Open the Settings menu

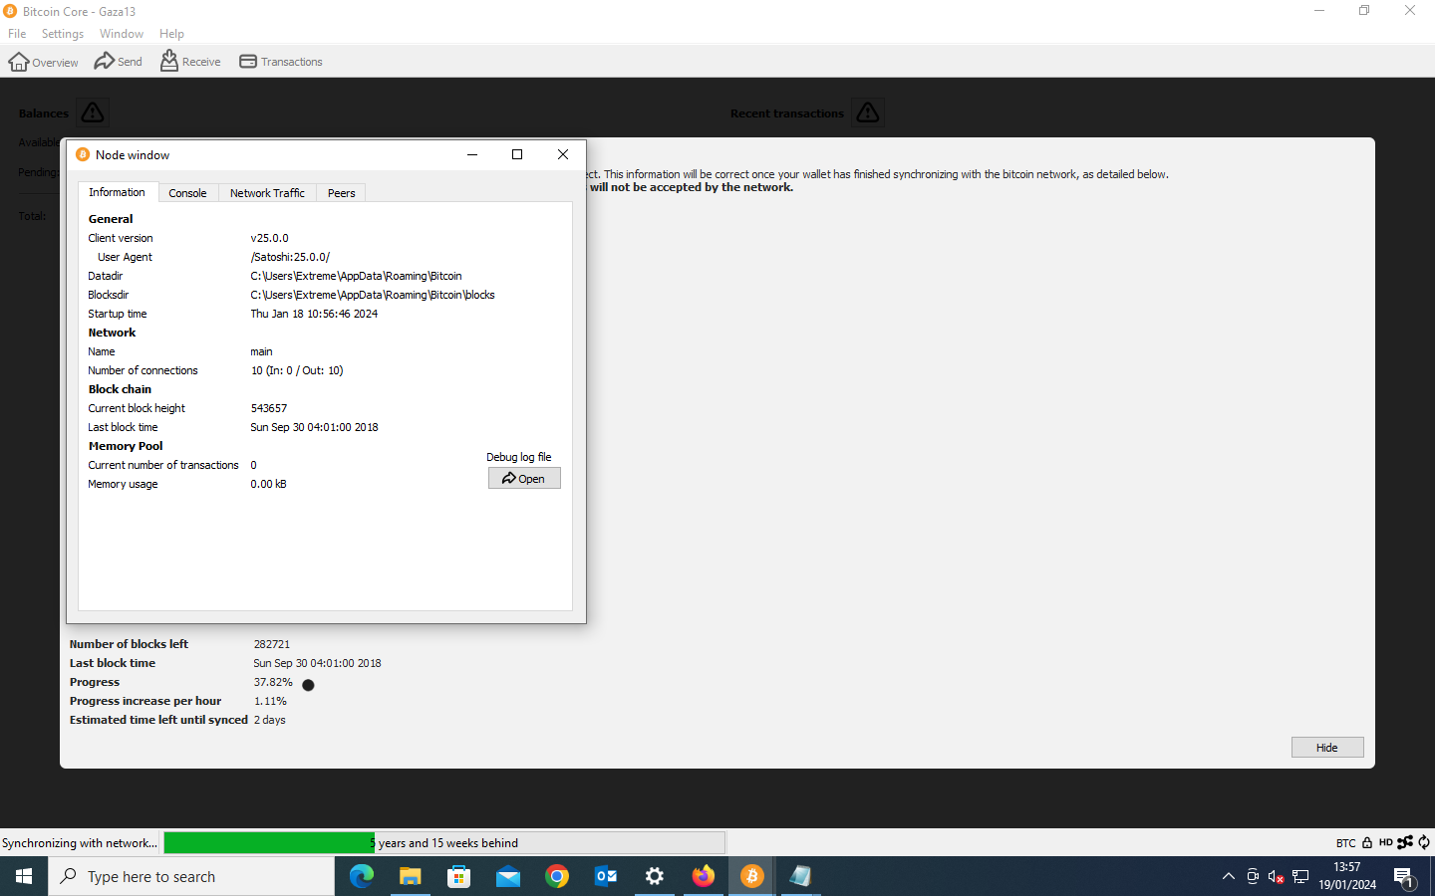click(63, 34)
